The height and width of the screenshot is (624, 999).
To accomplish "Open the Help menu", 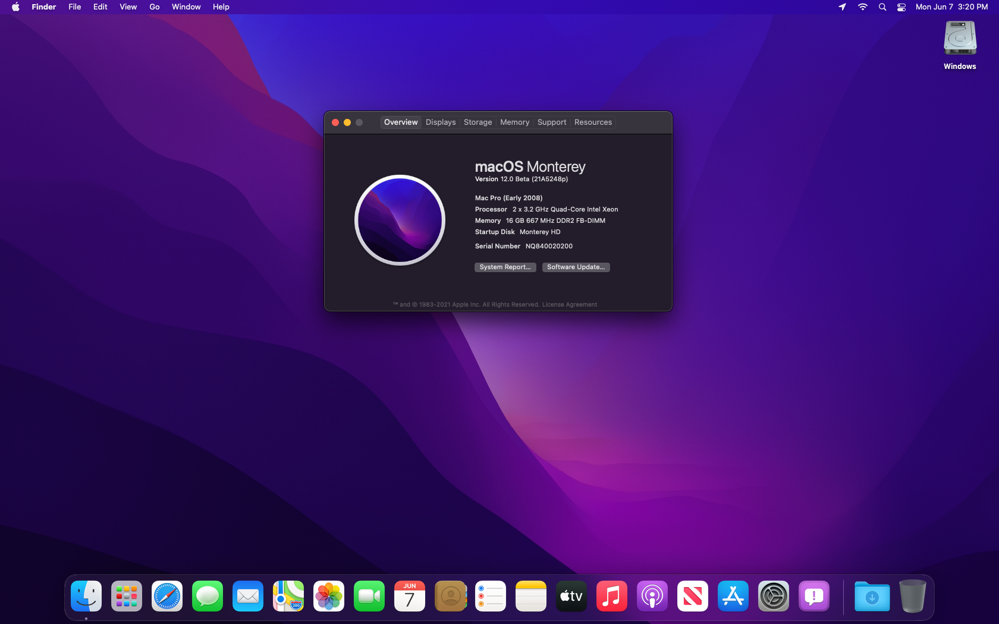I will click(x=221, y=7).
